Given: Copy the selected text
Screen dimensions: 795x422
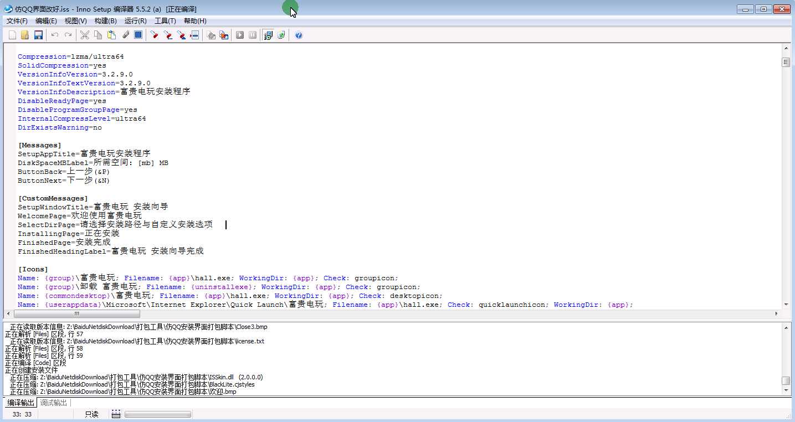Looking at the screenshot, I should click(x=98, y=35).
